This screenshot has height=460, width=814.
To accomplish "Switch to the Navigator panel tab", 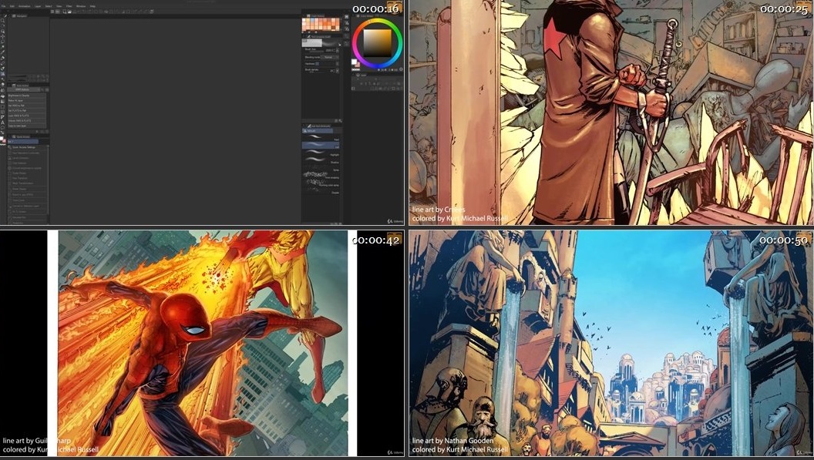I will (19, 16).
